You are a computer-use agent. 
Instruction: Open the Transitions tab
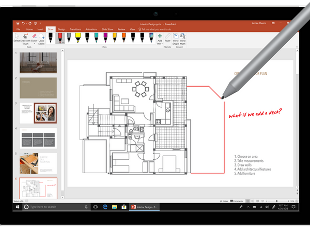click(x=75, y=29)
